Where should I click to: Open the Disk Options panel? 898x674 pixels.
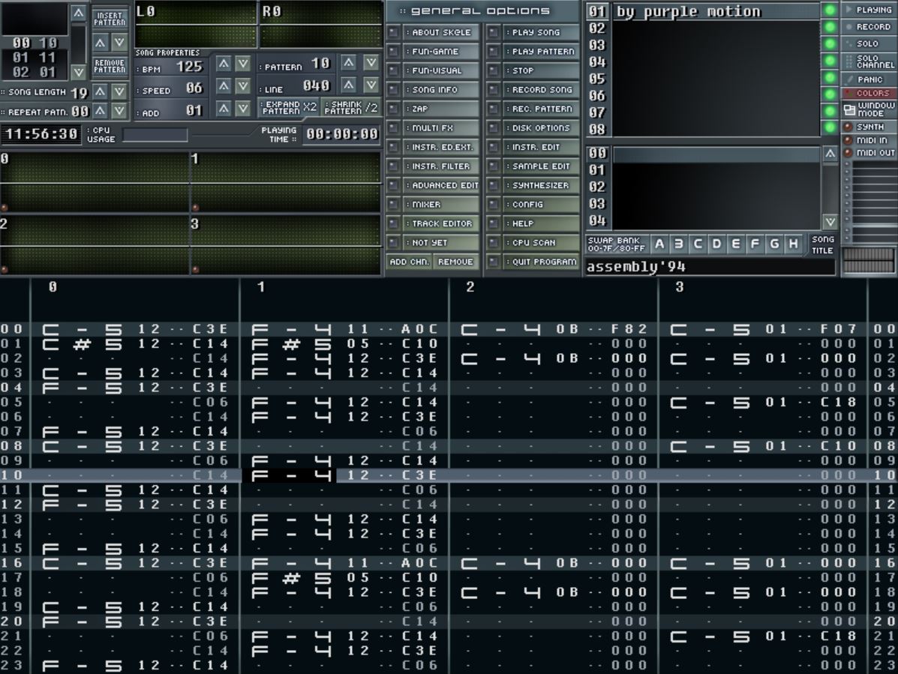tap(541, 127)
